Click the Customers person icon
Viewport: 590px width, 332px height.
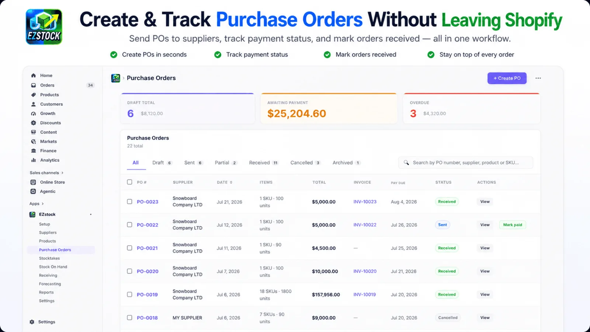[x=34, y=104]
